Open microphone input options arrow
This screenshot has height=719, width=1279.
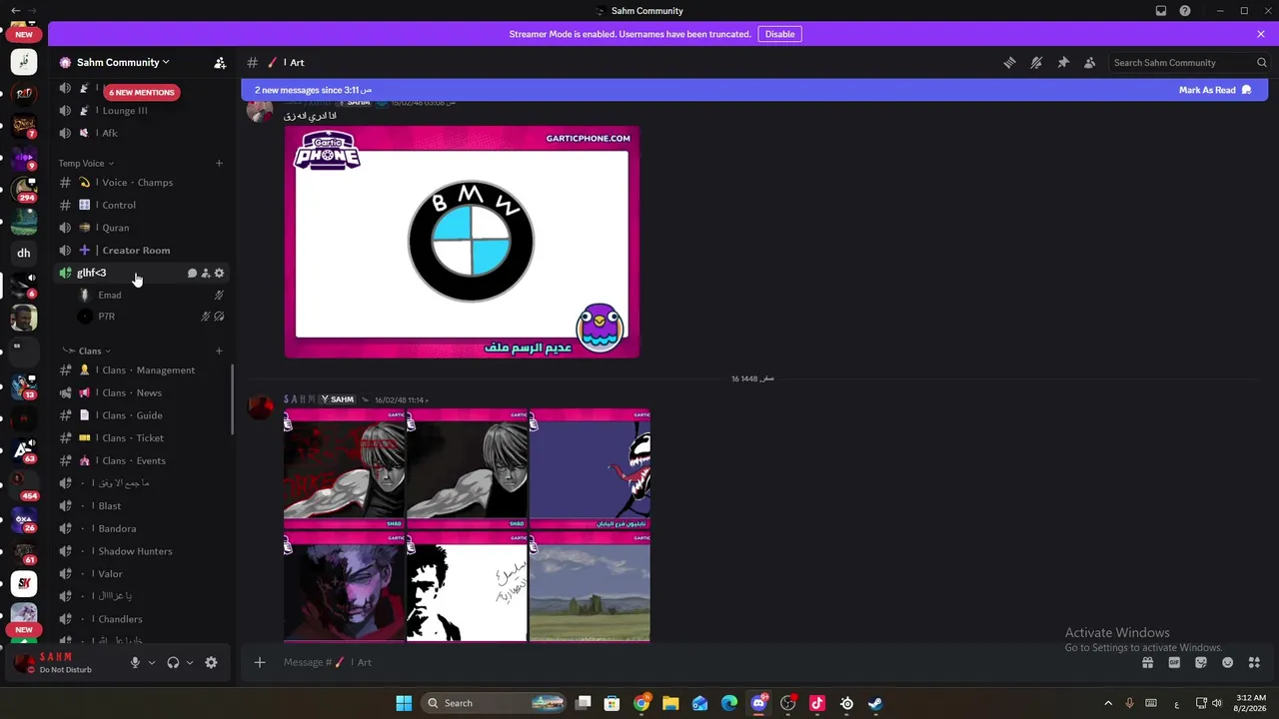coord(152,662)
